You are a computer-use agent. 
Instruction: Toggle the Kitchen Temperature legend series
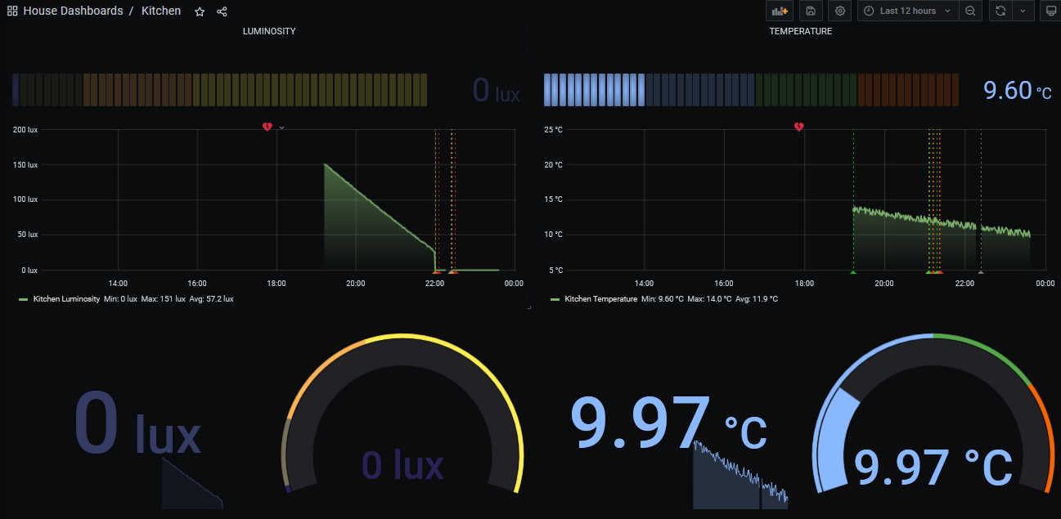point(600,299)
